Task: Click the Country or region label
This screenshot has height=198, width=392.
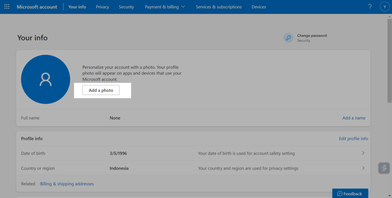Action: [38, 168]
